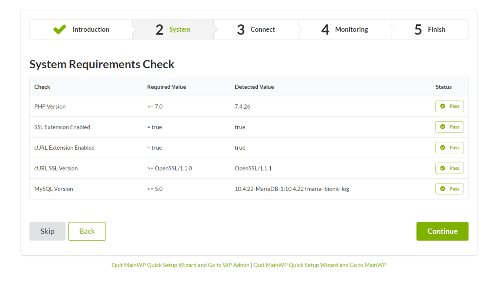Click the Pass check icon for MySQL Version
This screenshot has width=501, height=281.
pos(442,189)
